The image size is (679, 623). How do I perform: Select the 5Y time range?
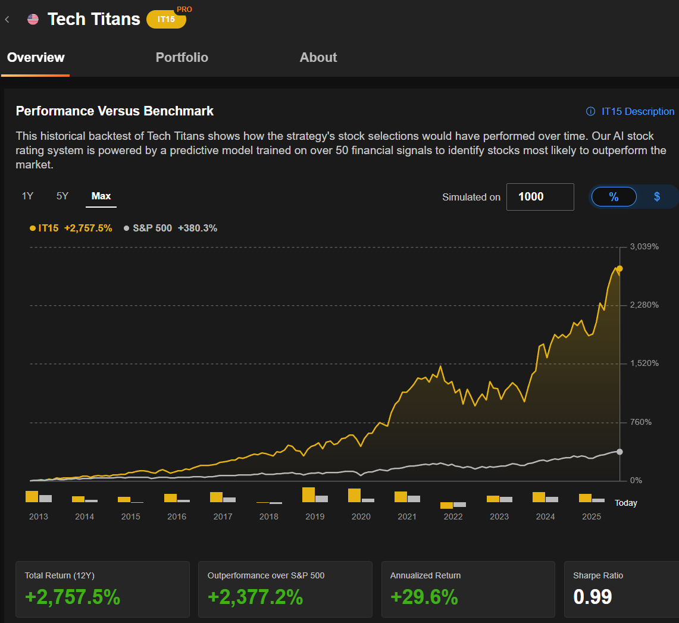(62, 196)
